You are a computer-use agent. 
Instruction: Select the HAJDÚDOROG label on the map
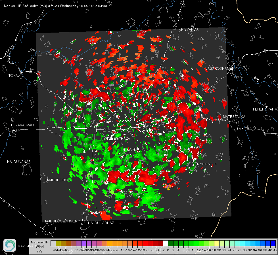point(58,180)
